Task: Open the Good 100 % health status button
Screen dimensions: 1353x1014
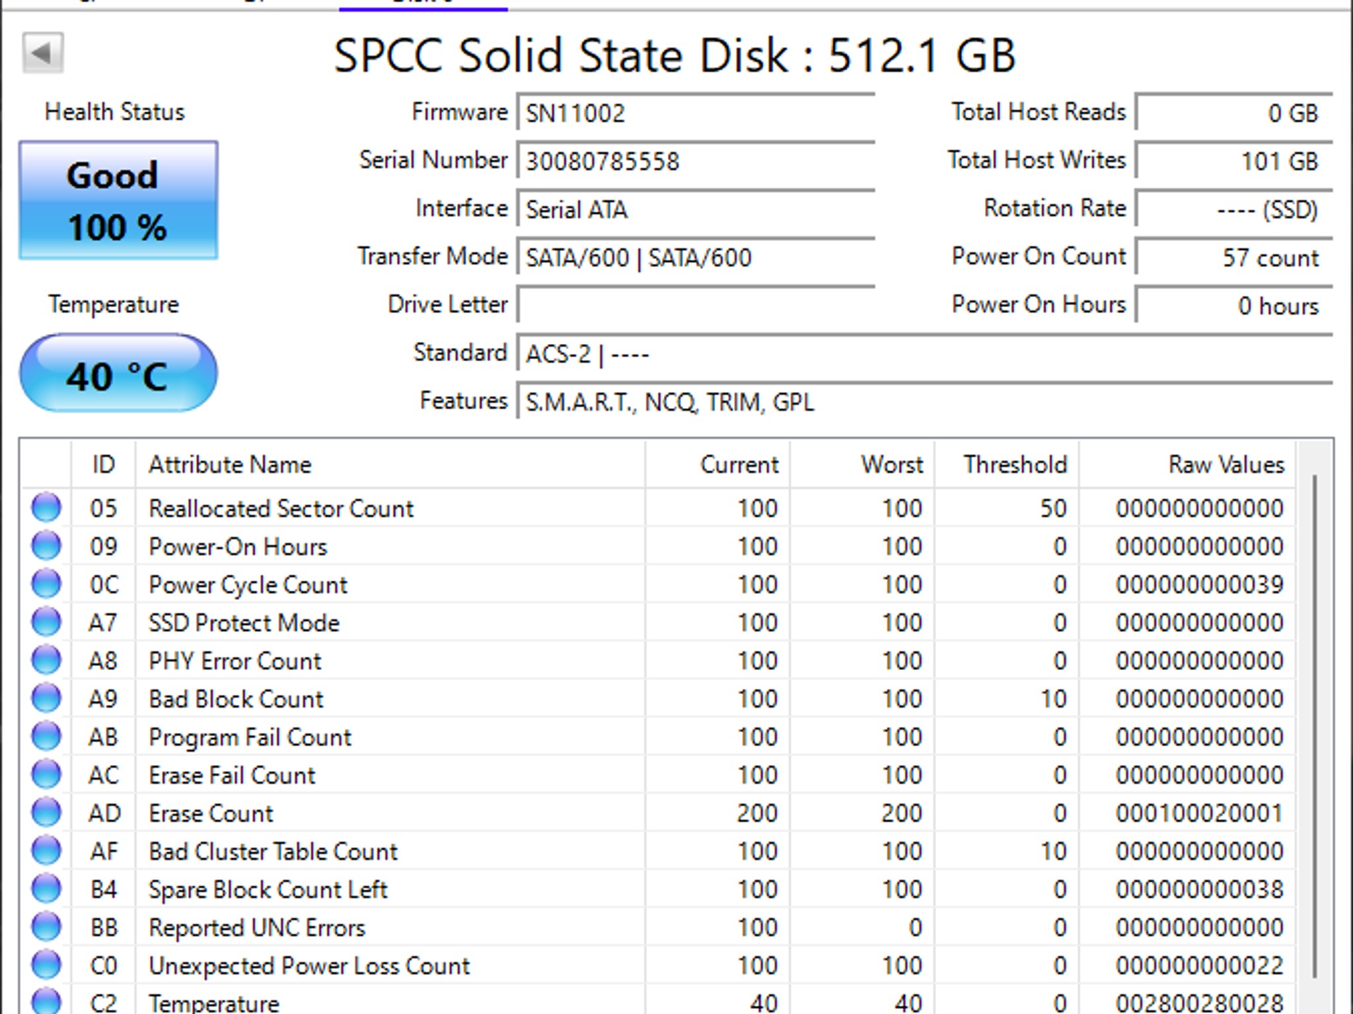Action: tap(118, 200)
